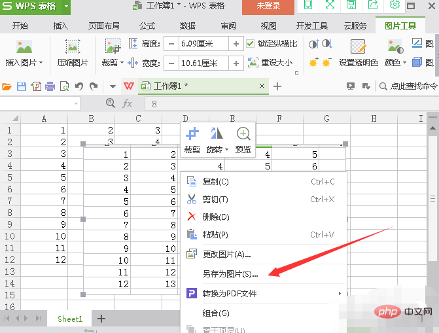Click the Redo arrow icon
The height and width of the screenshot is (333, 439).
pyautogui.click(x=94, y=86)
